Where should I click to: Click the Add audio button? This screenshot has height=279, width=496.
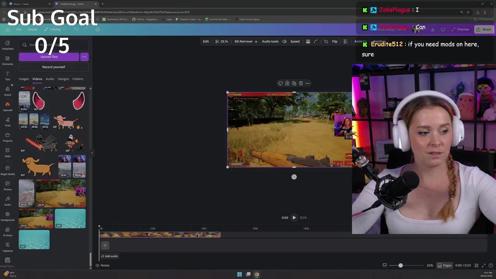click(x=109, y=256)
